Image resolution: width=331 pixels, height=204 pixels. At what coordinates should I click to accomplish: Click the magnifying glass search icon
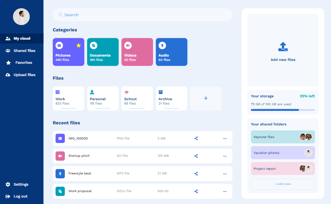pyautogui.click(x=61, y=15)
